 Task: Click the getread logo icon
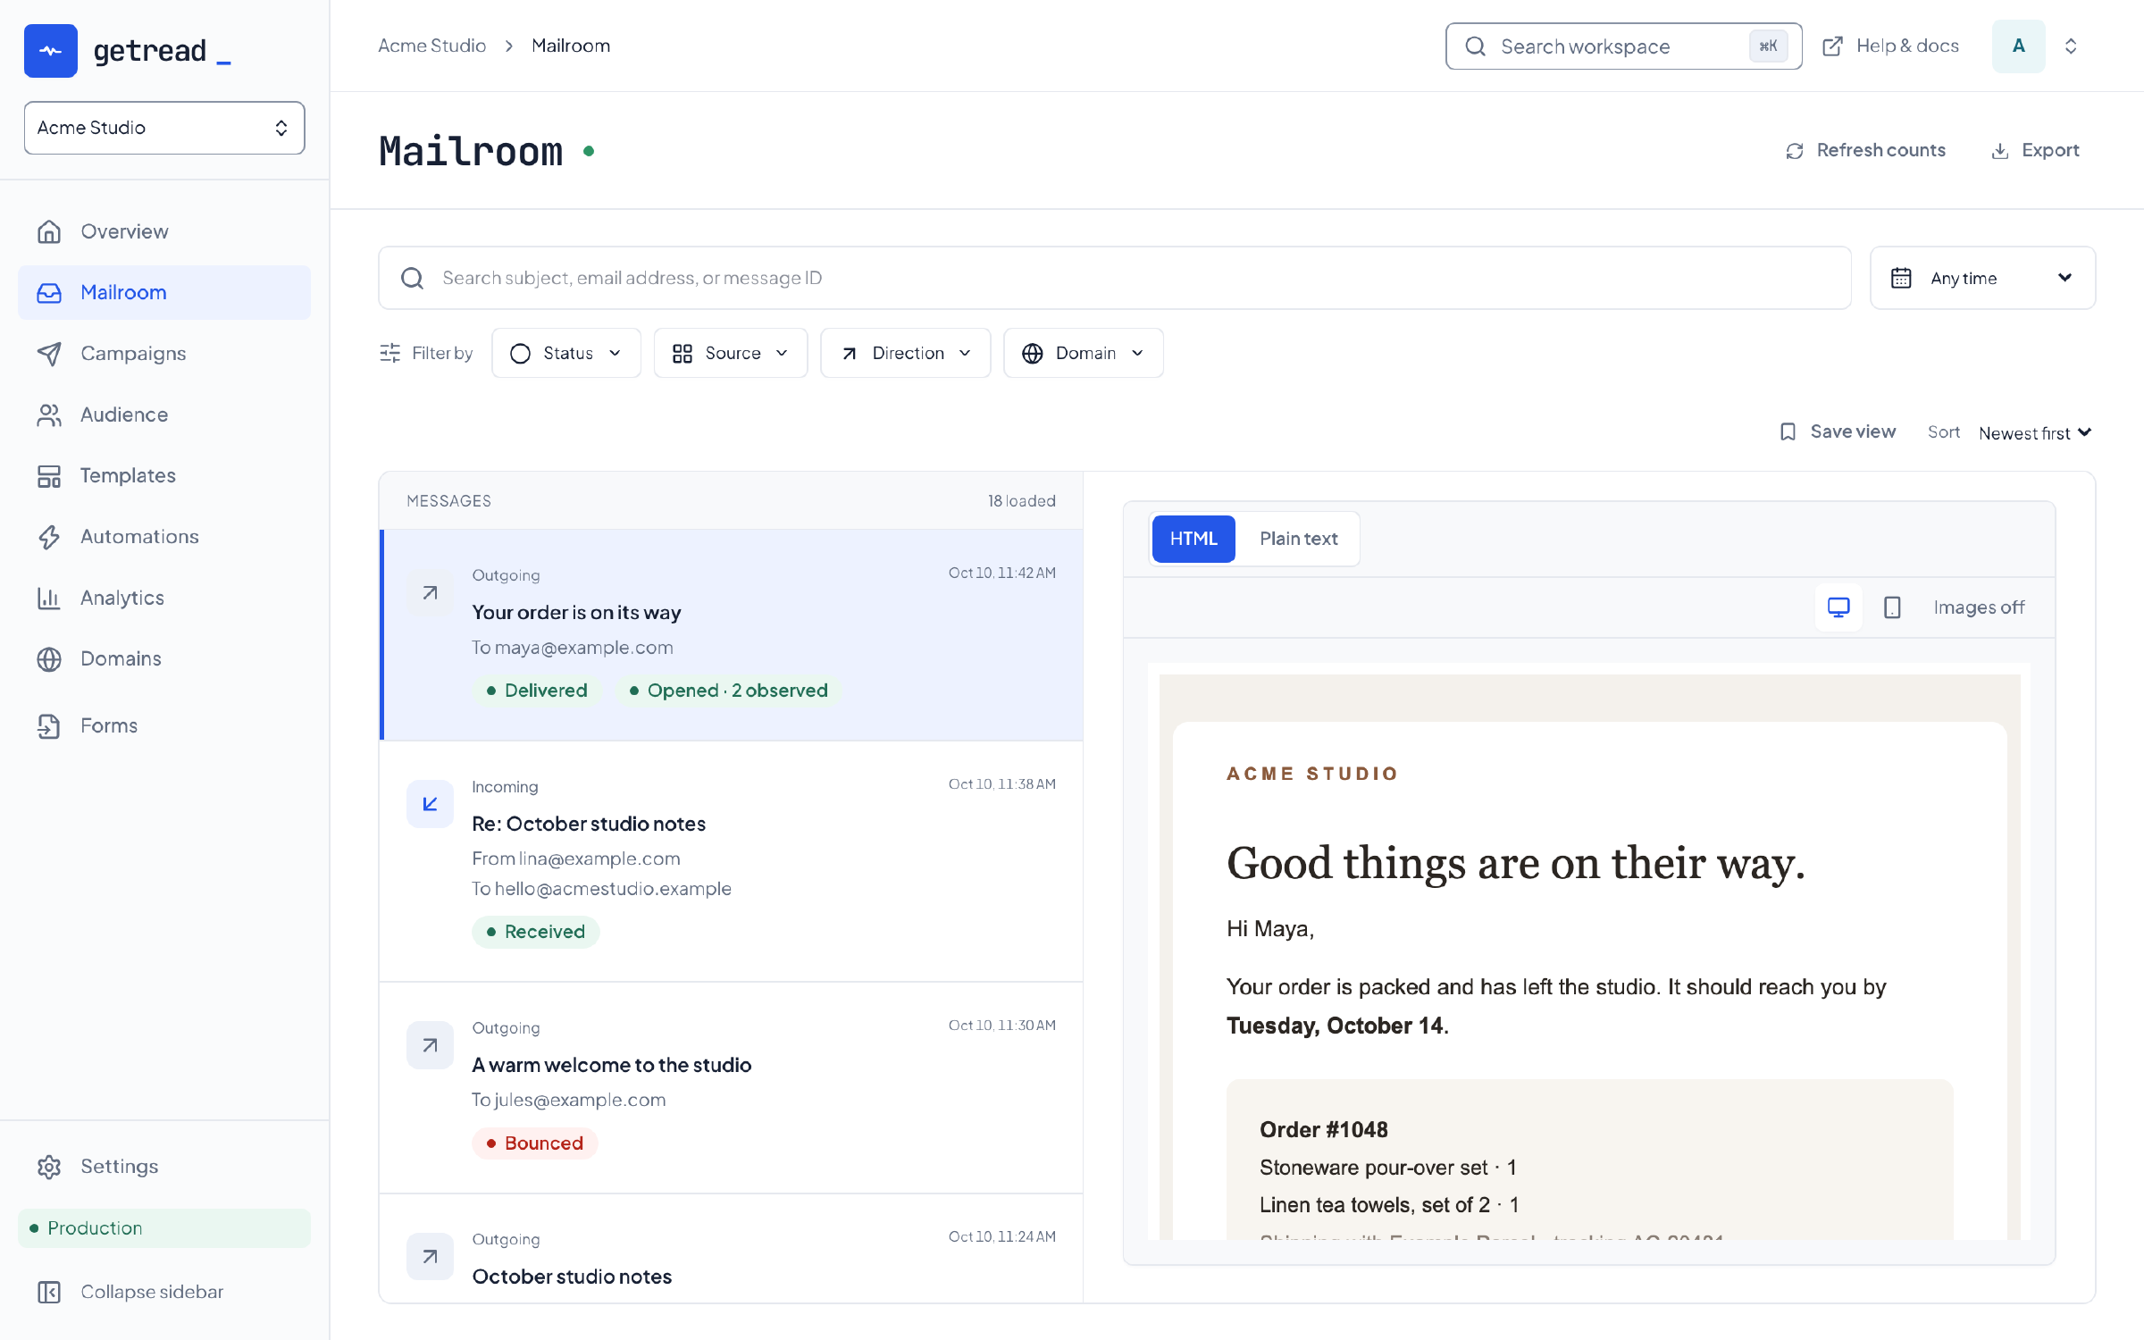pos(51,51)
